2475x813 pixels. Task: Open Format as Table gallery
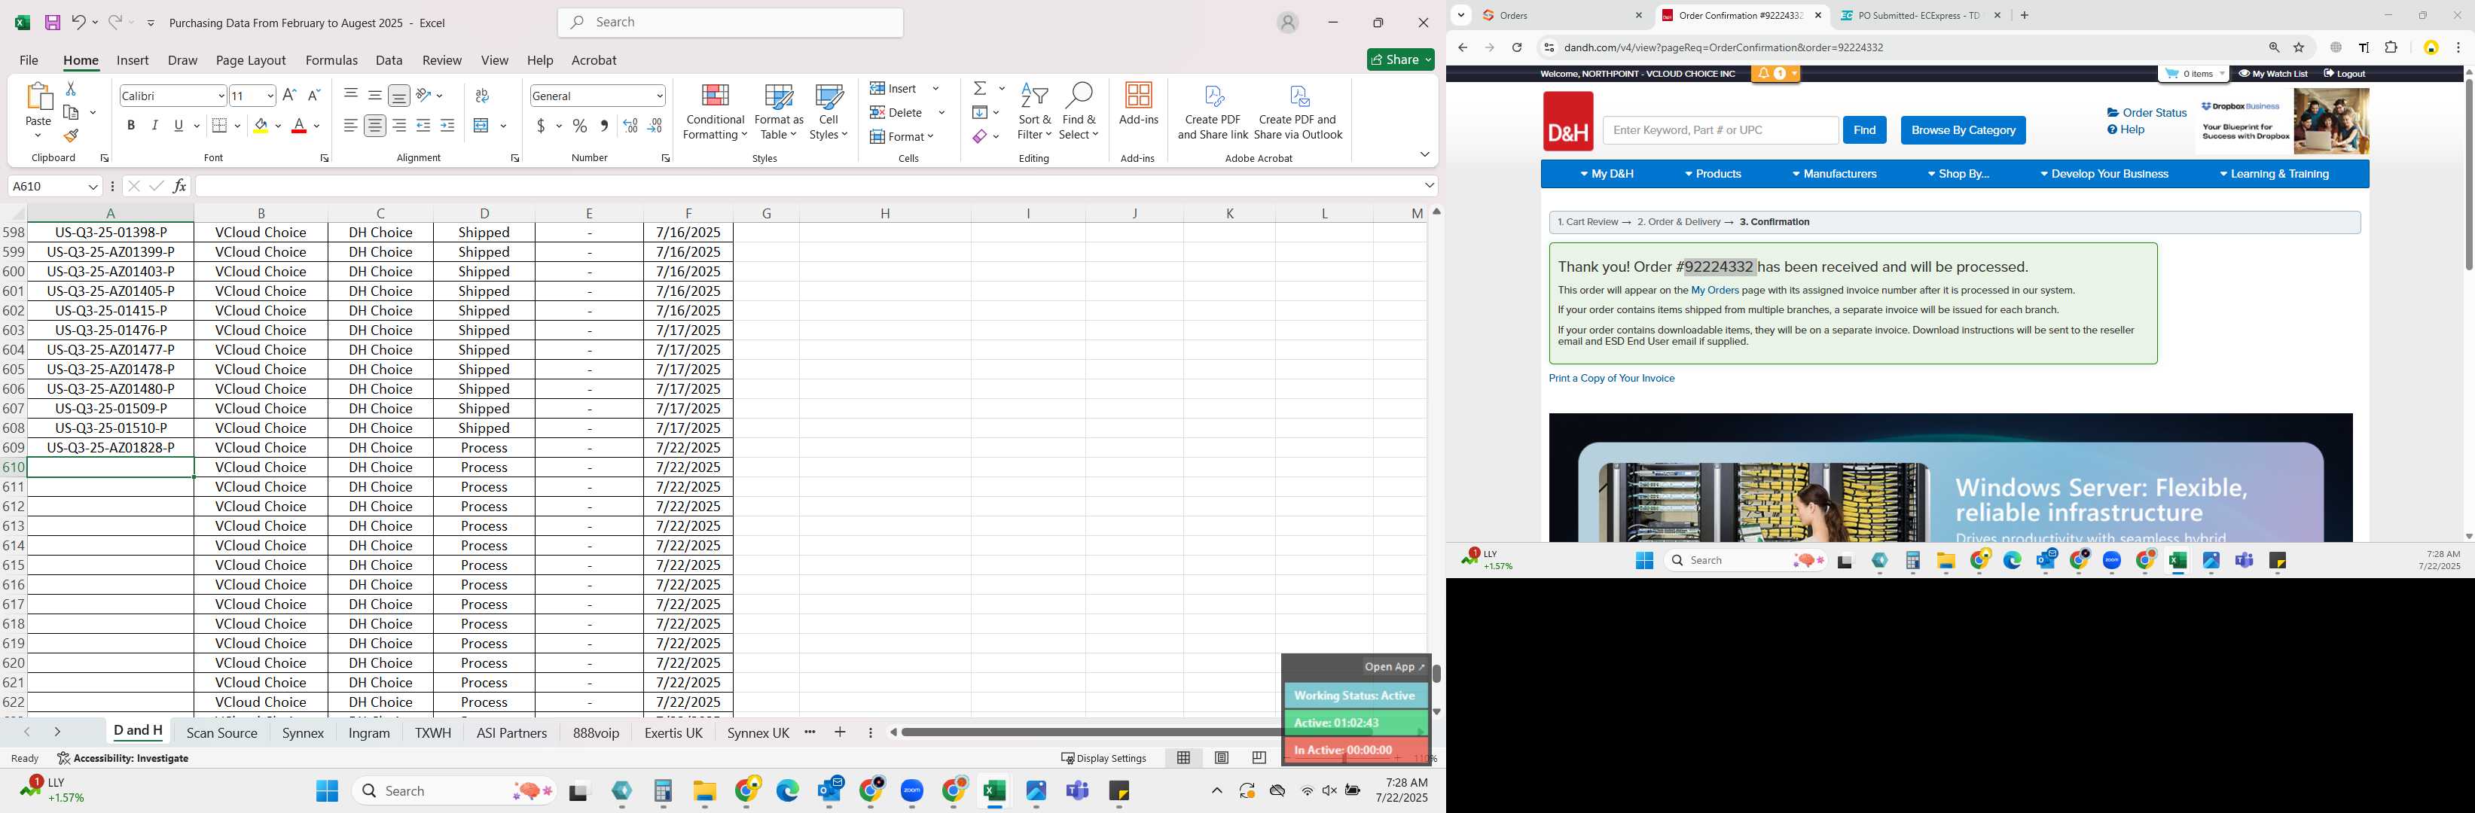point(780,112)
